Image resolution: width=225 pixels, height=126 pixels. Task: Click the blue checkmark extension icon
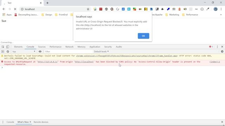coord(123,9)
